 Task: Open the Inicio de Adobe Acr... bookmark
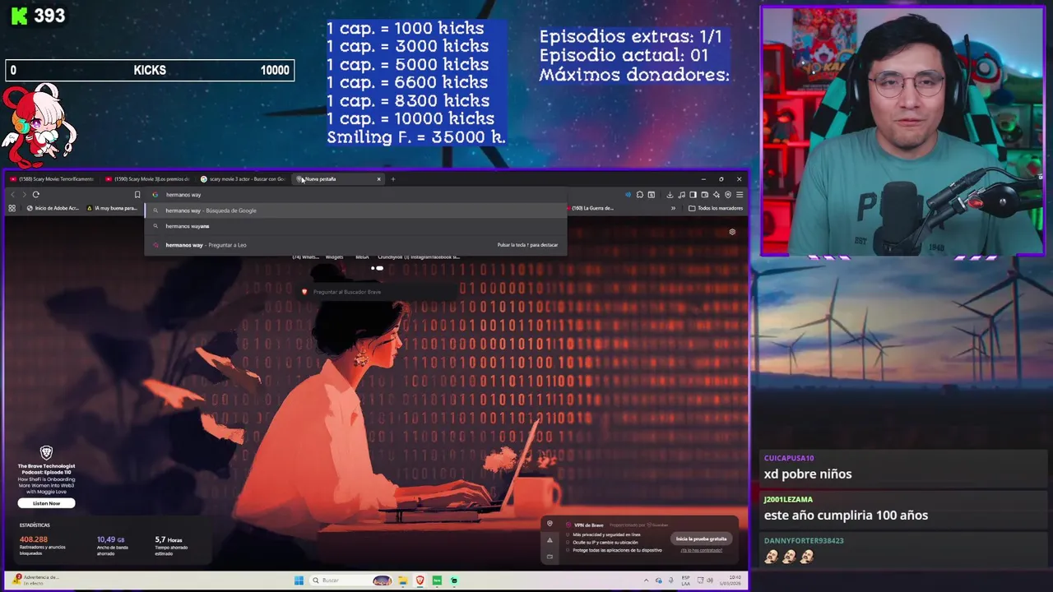[x=53, y=208]
